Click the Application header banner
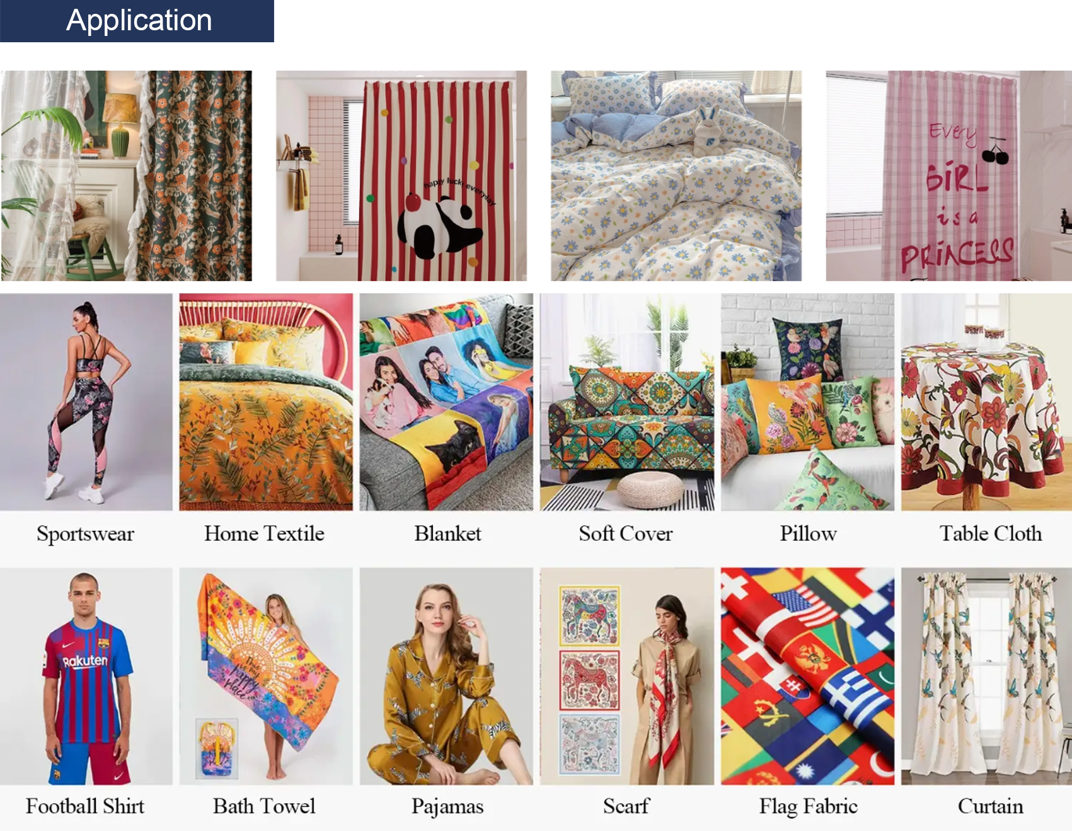Viewport: 1072px width, 831px height. (137, 21)
